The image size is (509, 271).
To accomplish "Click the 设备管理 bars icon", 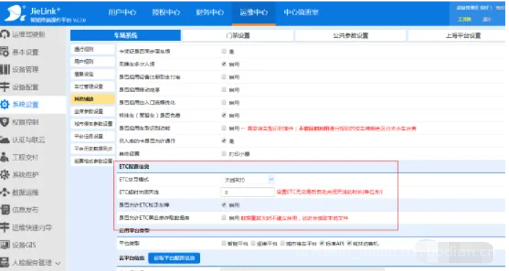I will (x=5, y=69).
